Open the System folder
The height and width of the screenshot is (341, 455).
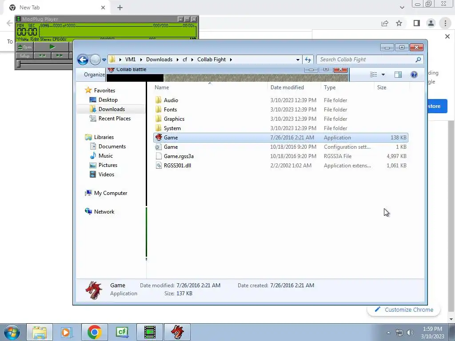coord(172,128)
